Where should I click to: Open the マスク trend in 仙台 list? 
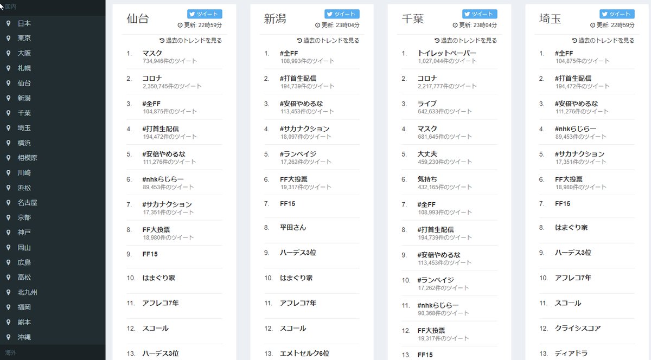tap(152, 53)
